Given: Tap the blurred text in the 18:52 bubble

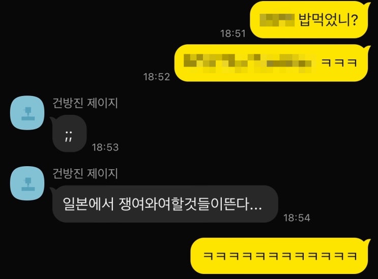Looking at the screenshot, I should 248,63.
